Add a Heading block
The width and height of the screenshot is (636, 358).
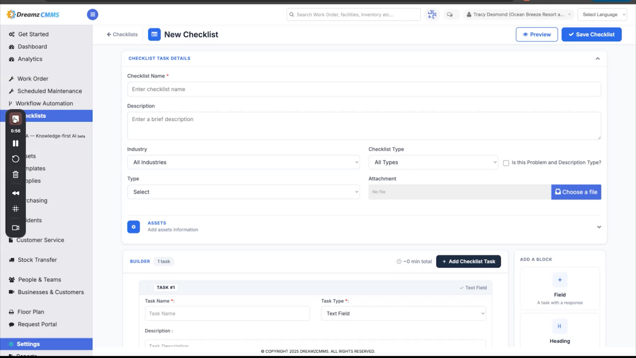[560, 330]
